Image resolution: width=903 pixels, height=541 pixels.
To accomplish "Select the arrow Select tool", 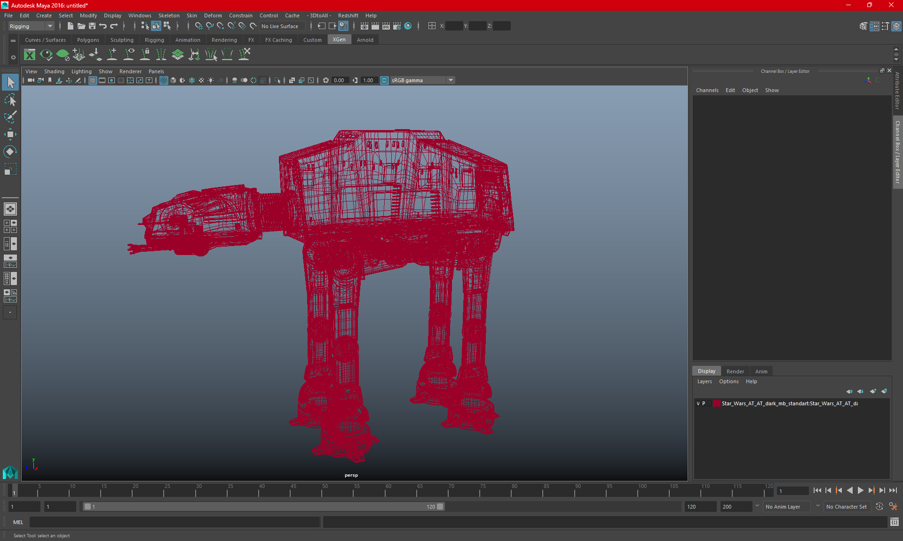I will click(x=10, y=82).
